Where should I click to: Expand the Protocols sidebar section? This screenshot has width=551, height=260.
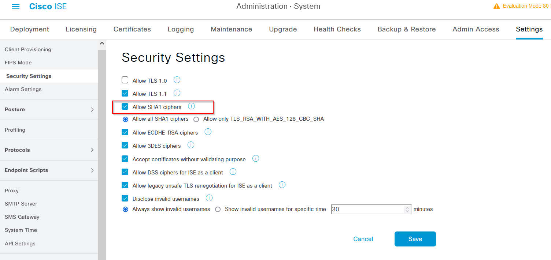coord(49,150)
